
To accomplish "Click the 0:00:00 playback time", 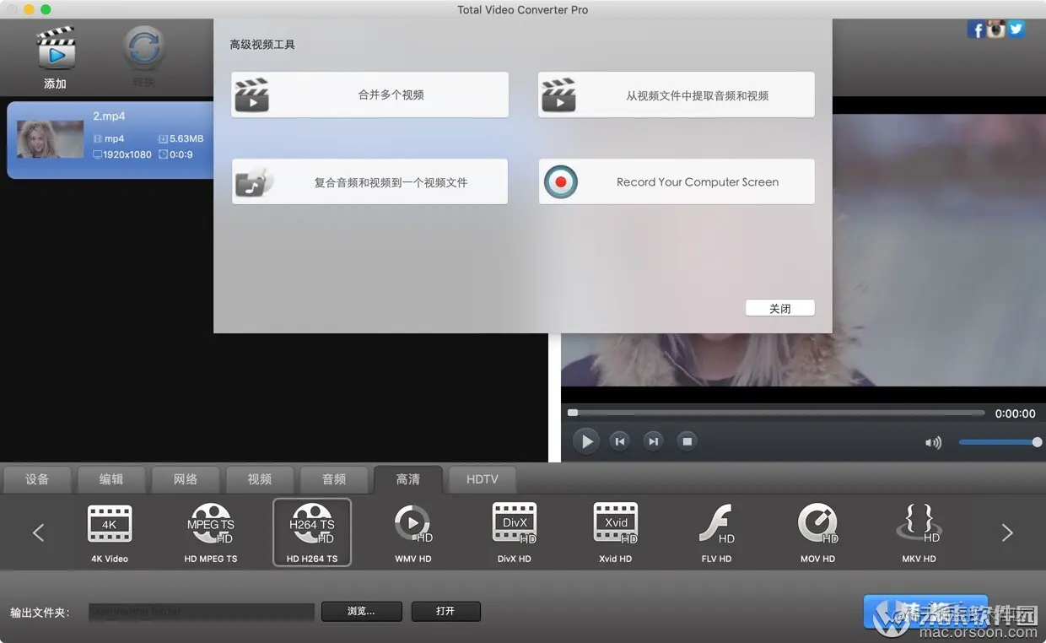I will (x=1015, y=413).
